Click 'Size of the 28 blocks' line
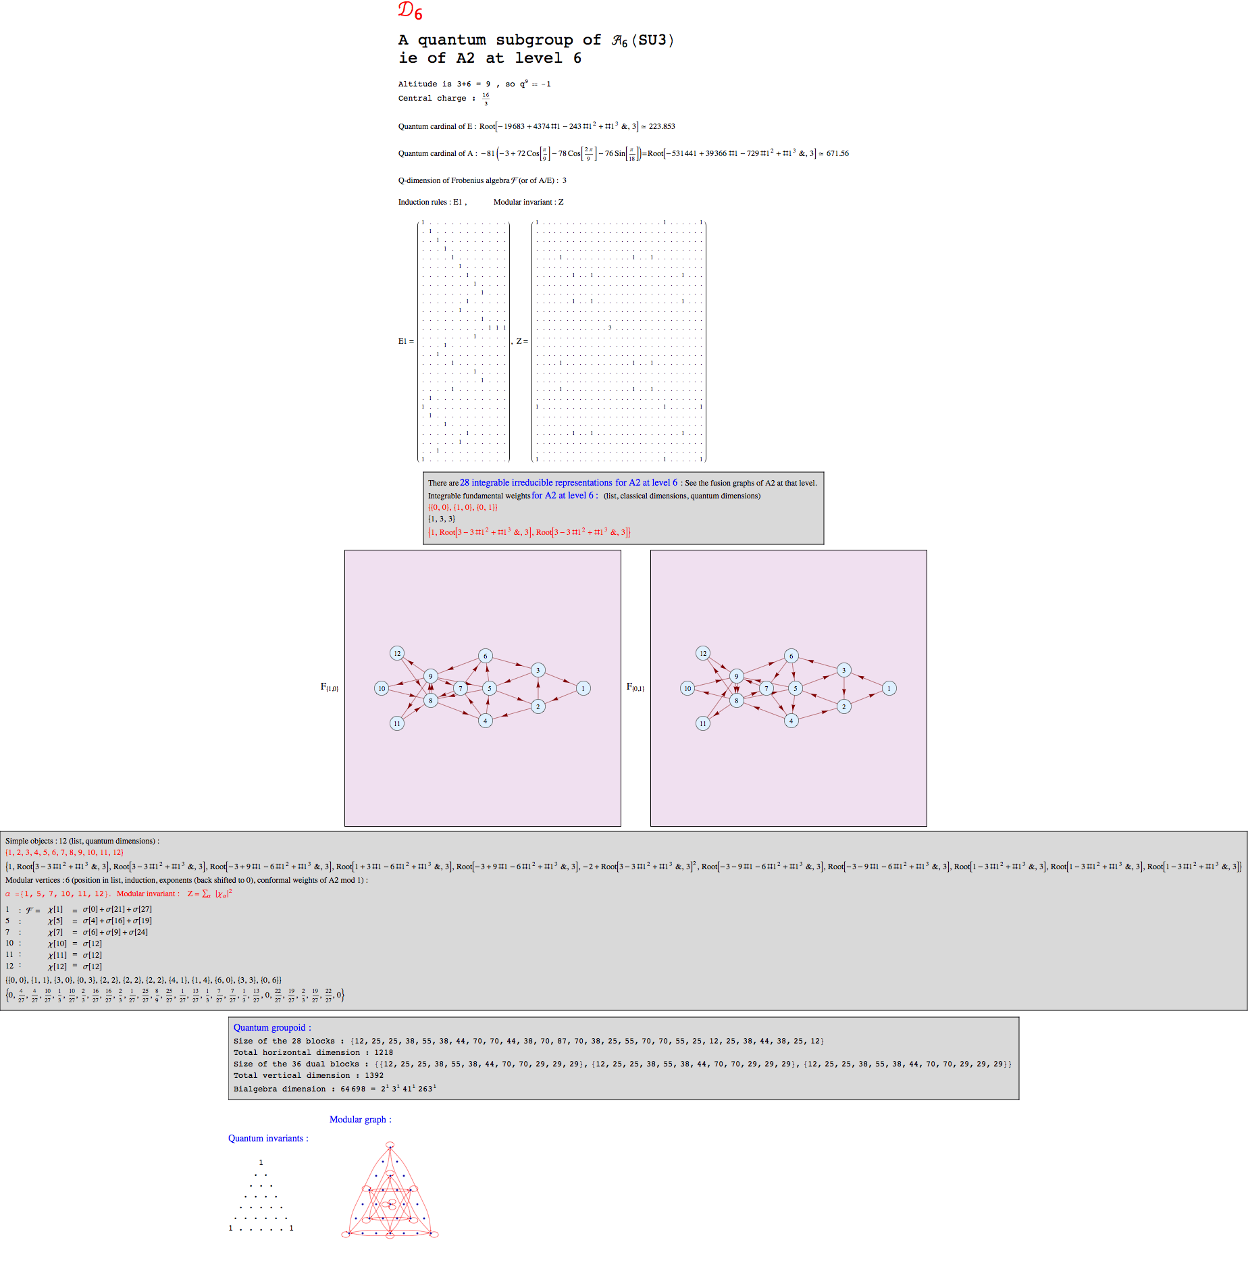 [x=529, y=1041]
